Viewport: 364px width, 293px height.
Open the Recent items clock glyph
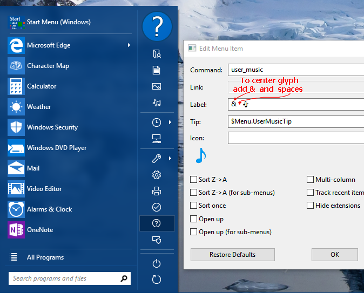(x=157, y=122)
